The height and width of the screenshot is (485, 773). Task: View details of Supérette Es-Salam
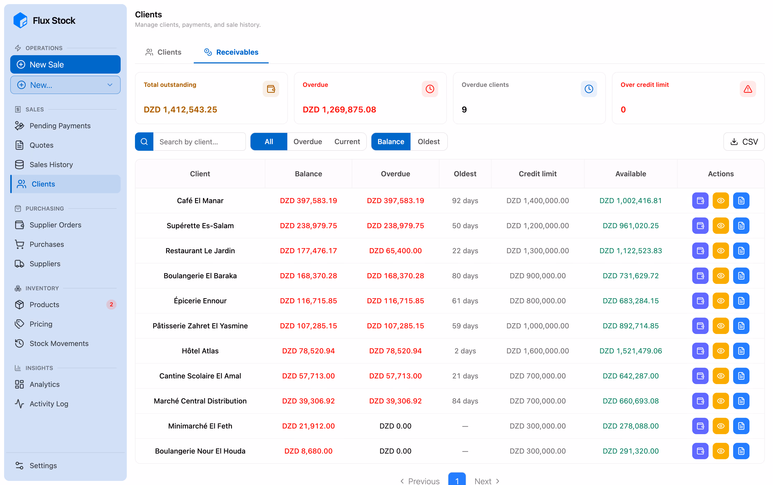tap(720, 225)
